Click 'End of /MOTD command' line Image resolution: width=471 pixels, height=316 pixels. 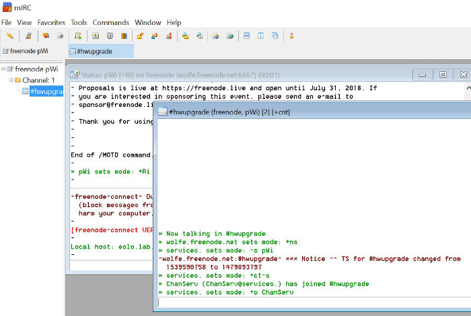pyautogui.click(x=112, y=155)
